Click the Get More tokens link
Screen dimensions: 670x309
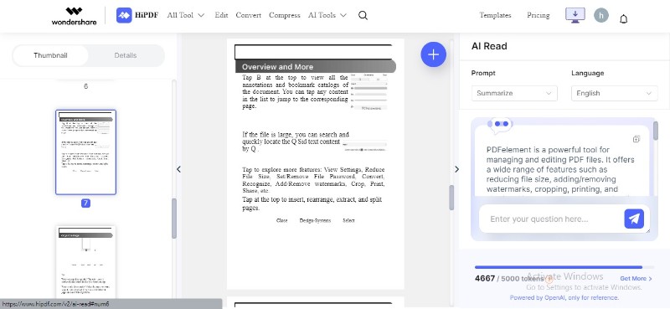636,278
